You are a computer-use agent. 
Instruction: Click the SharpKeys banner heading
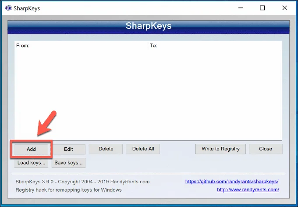point(149,26)
